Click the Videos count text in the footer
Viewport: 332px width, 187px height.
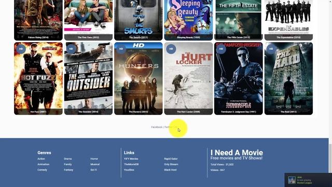pos(217,170)
